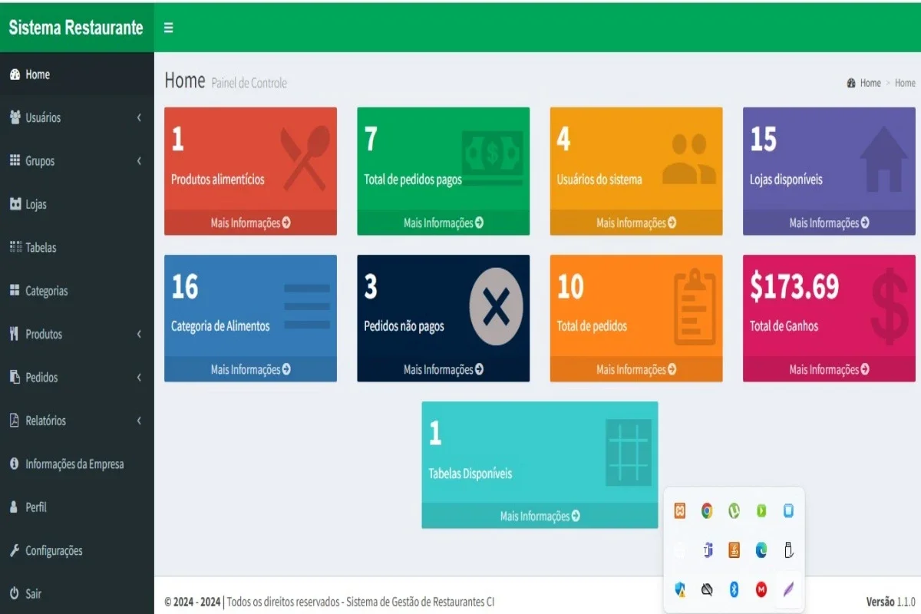Image resolution: width=921 pixels, height=614 pixels.
Task: Click the disconnected OneDrive cloud icon
Action: click(x=707, y=589)
